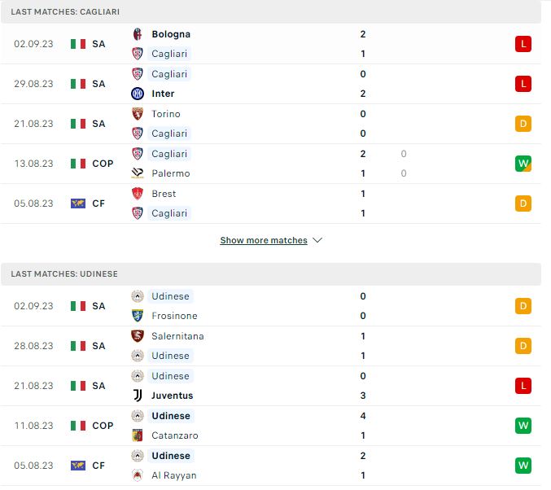Click the Al Rayyan club logo
The width and height of the screenshot is (551, 490).
pyautogui.click(x=138, y=475)
